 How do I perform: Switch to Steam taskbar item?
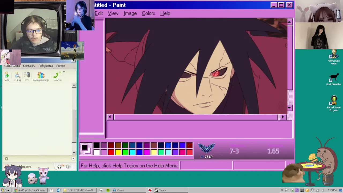171,190
